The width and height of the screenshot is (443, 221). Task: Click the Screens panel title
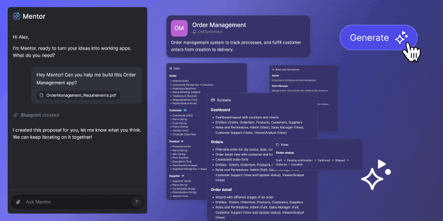pyautogui.click(x=224, y=100)
